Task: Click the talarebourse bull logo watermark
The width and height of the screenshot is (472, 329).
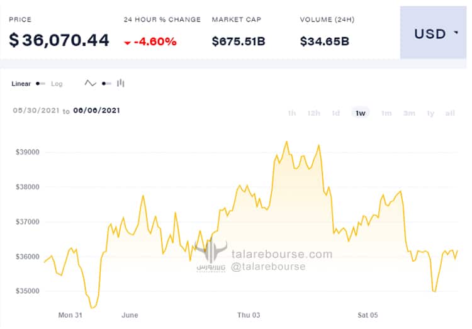Action: pyautogui.click(x=211, y=254)
